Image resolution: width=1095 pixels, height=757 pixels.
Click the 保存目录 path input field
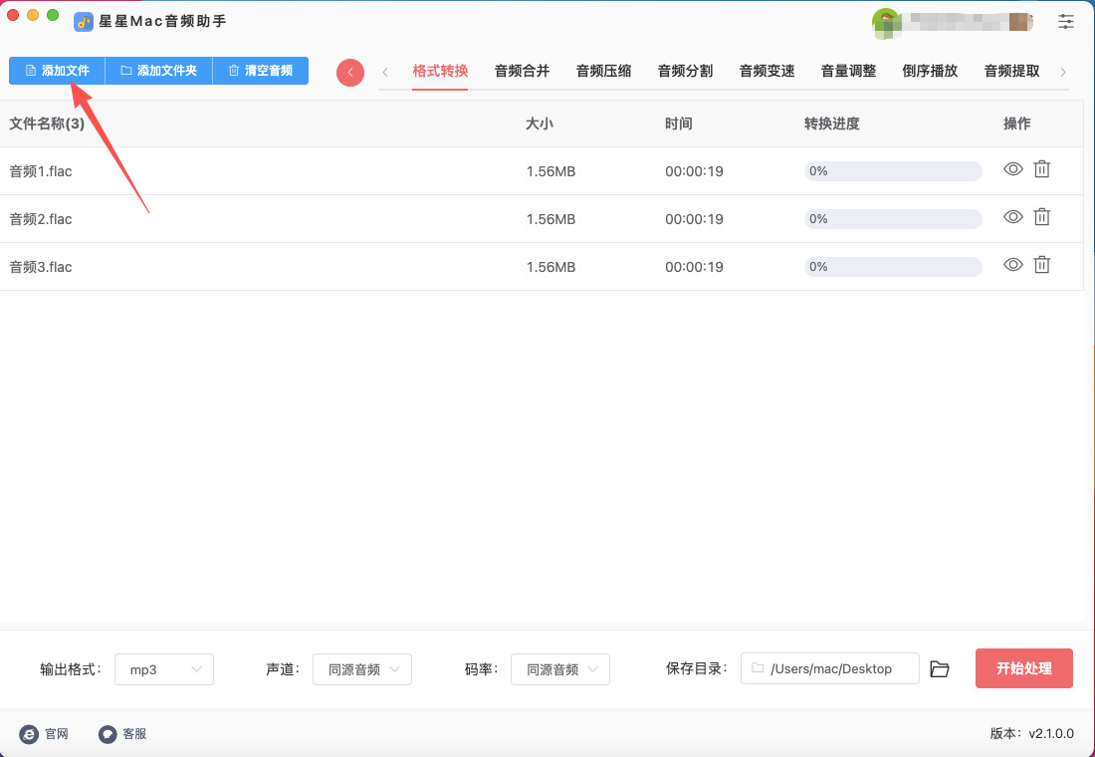click(830, 669)
